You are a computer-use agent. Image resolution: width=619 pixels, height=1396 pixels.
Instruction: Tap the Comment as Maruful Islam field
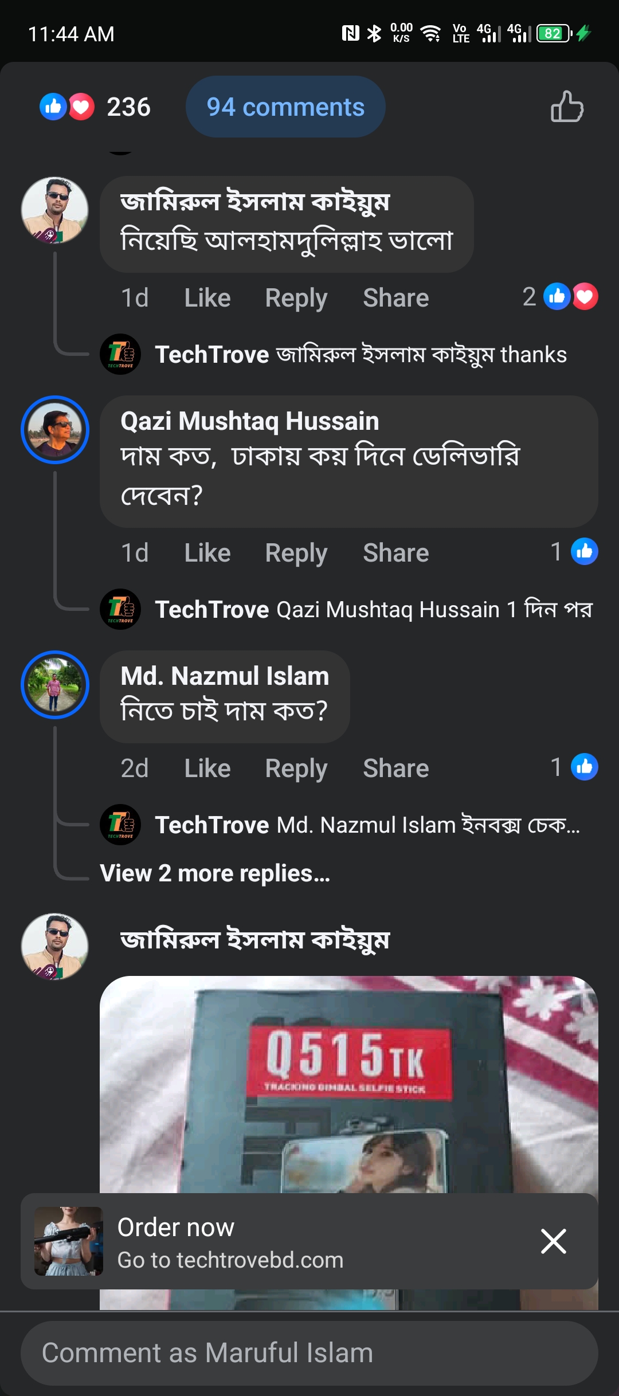tap(309, 1353)
